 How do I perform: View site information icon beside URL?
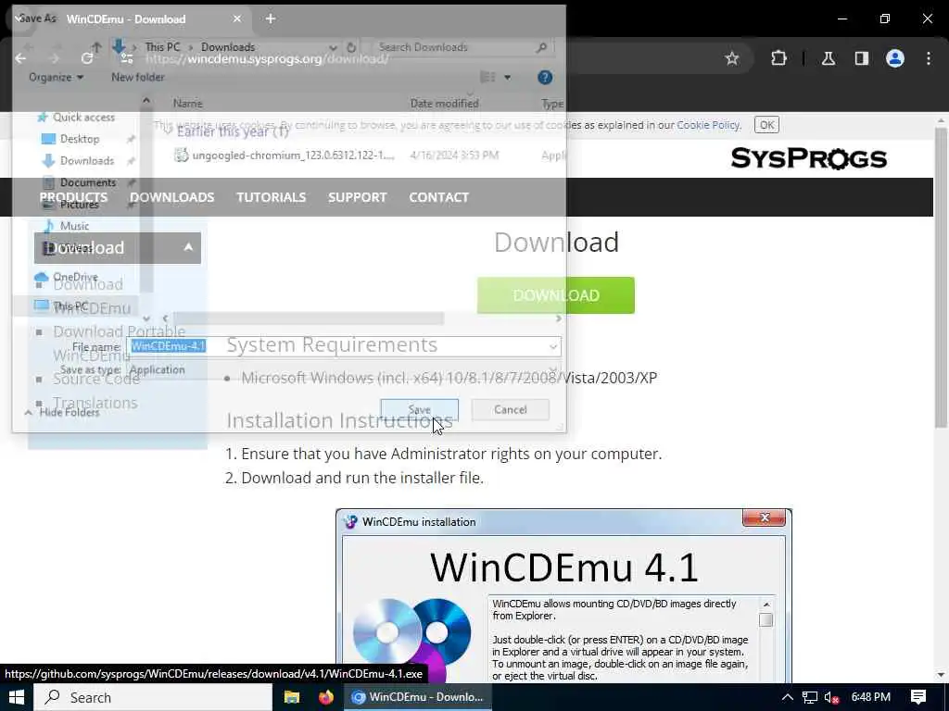click(126, 58)
